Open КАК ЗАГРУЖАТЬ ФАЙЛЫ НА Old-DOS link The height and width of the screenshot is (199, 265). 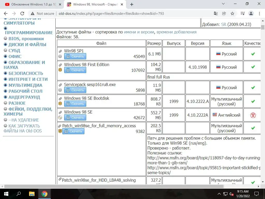coord(23,129)
